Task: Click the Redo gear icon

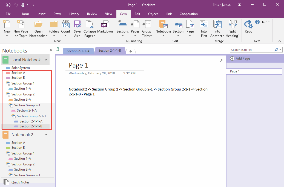Action: (x=248, y=24)
